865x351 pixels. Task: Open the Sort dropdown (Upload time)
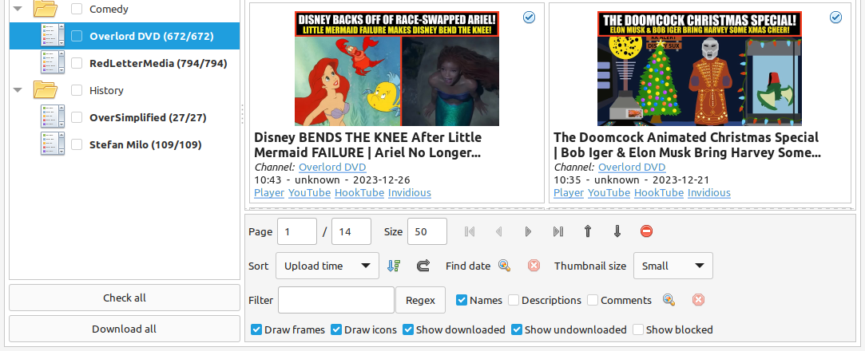click(x=327, y=266)
